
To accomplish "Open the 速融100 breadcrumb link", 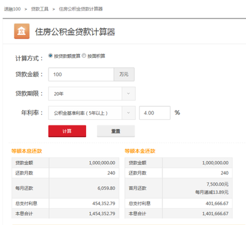I will (x=12, y=9).
